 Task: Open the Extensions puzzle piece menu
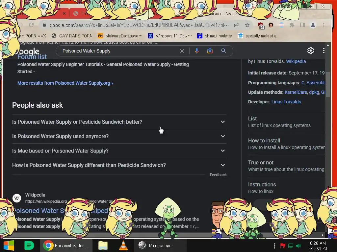tap(292, 25)
